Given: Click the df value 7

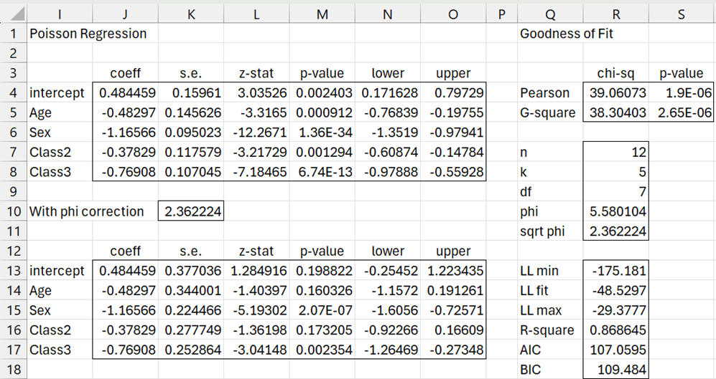Looking at the screenshot, I should 616,191.
